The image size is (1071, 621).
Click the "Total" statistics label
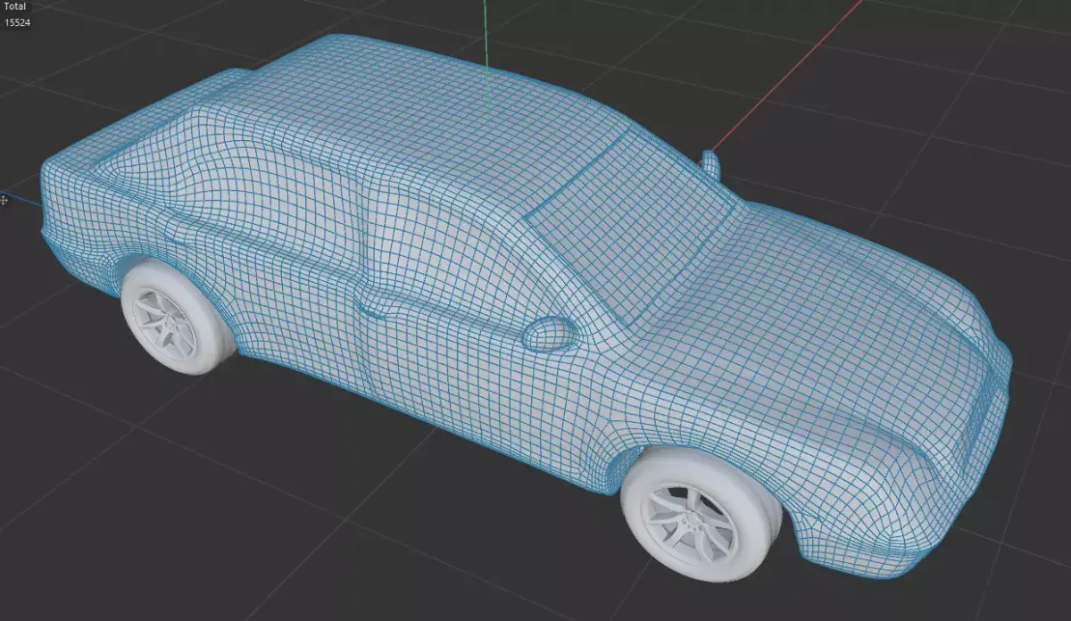coord(15,6)
